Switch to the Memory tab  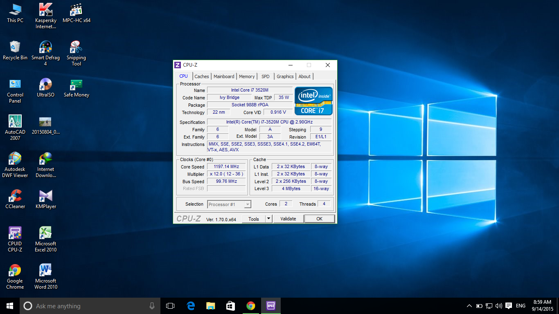tap(247, 76)
